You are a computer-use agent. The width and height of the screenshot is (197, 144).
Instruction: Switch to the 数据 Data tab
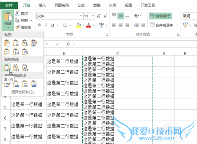coord(97,5)
